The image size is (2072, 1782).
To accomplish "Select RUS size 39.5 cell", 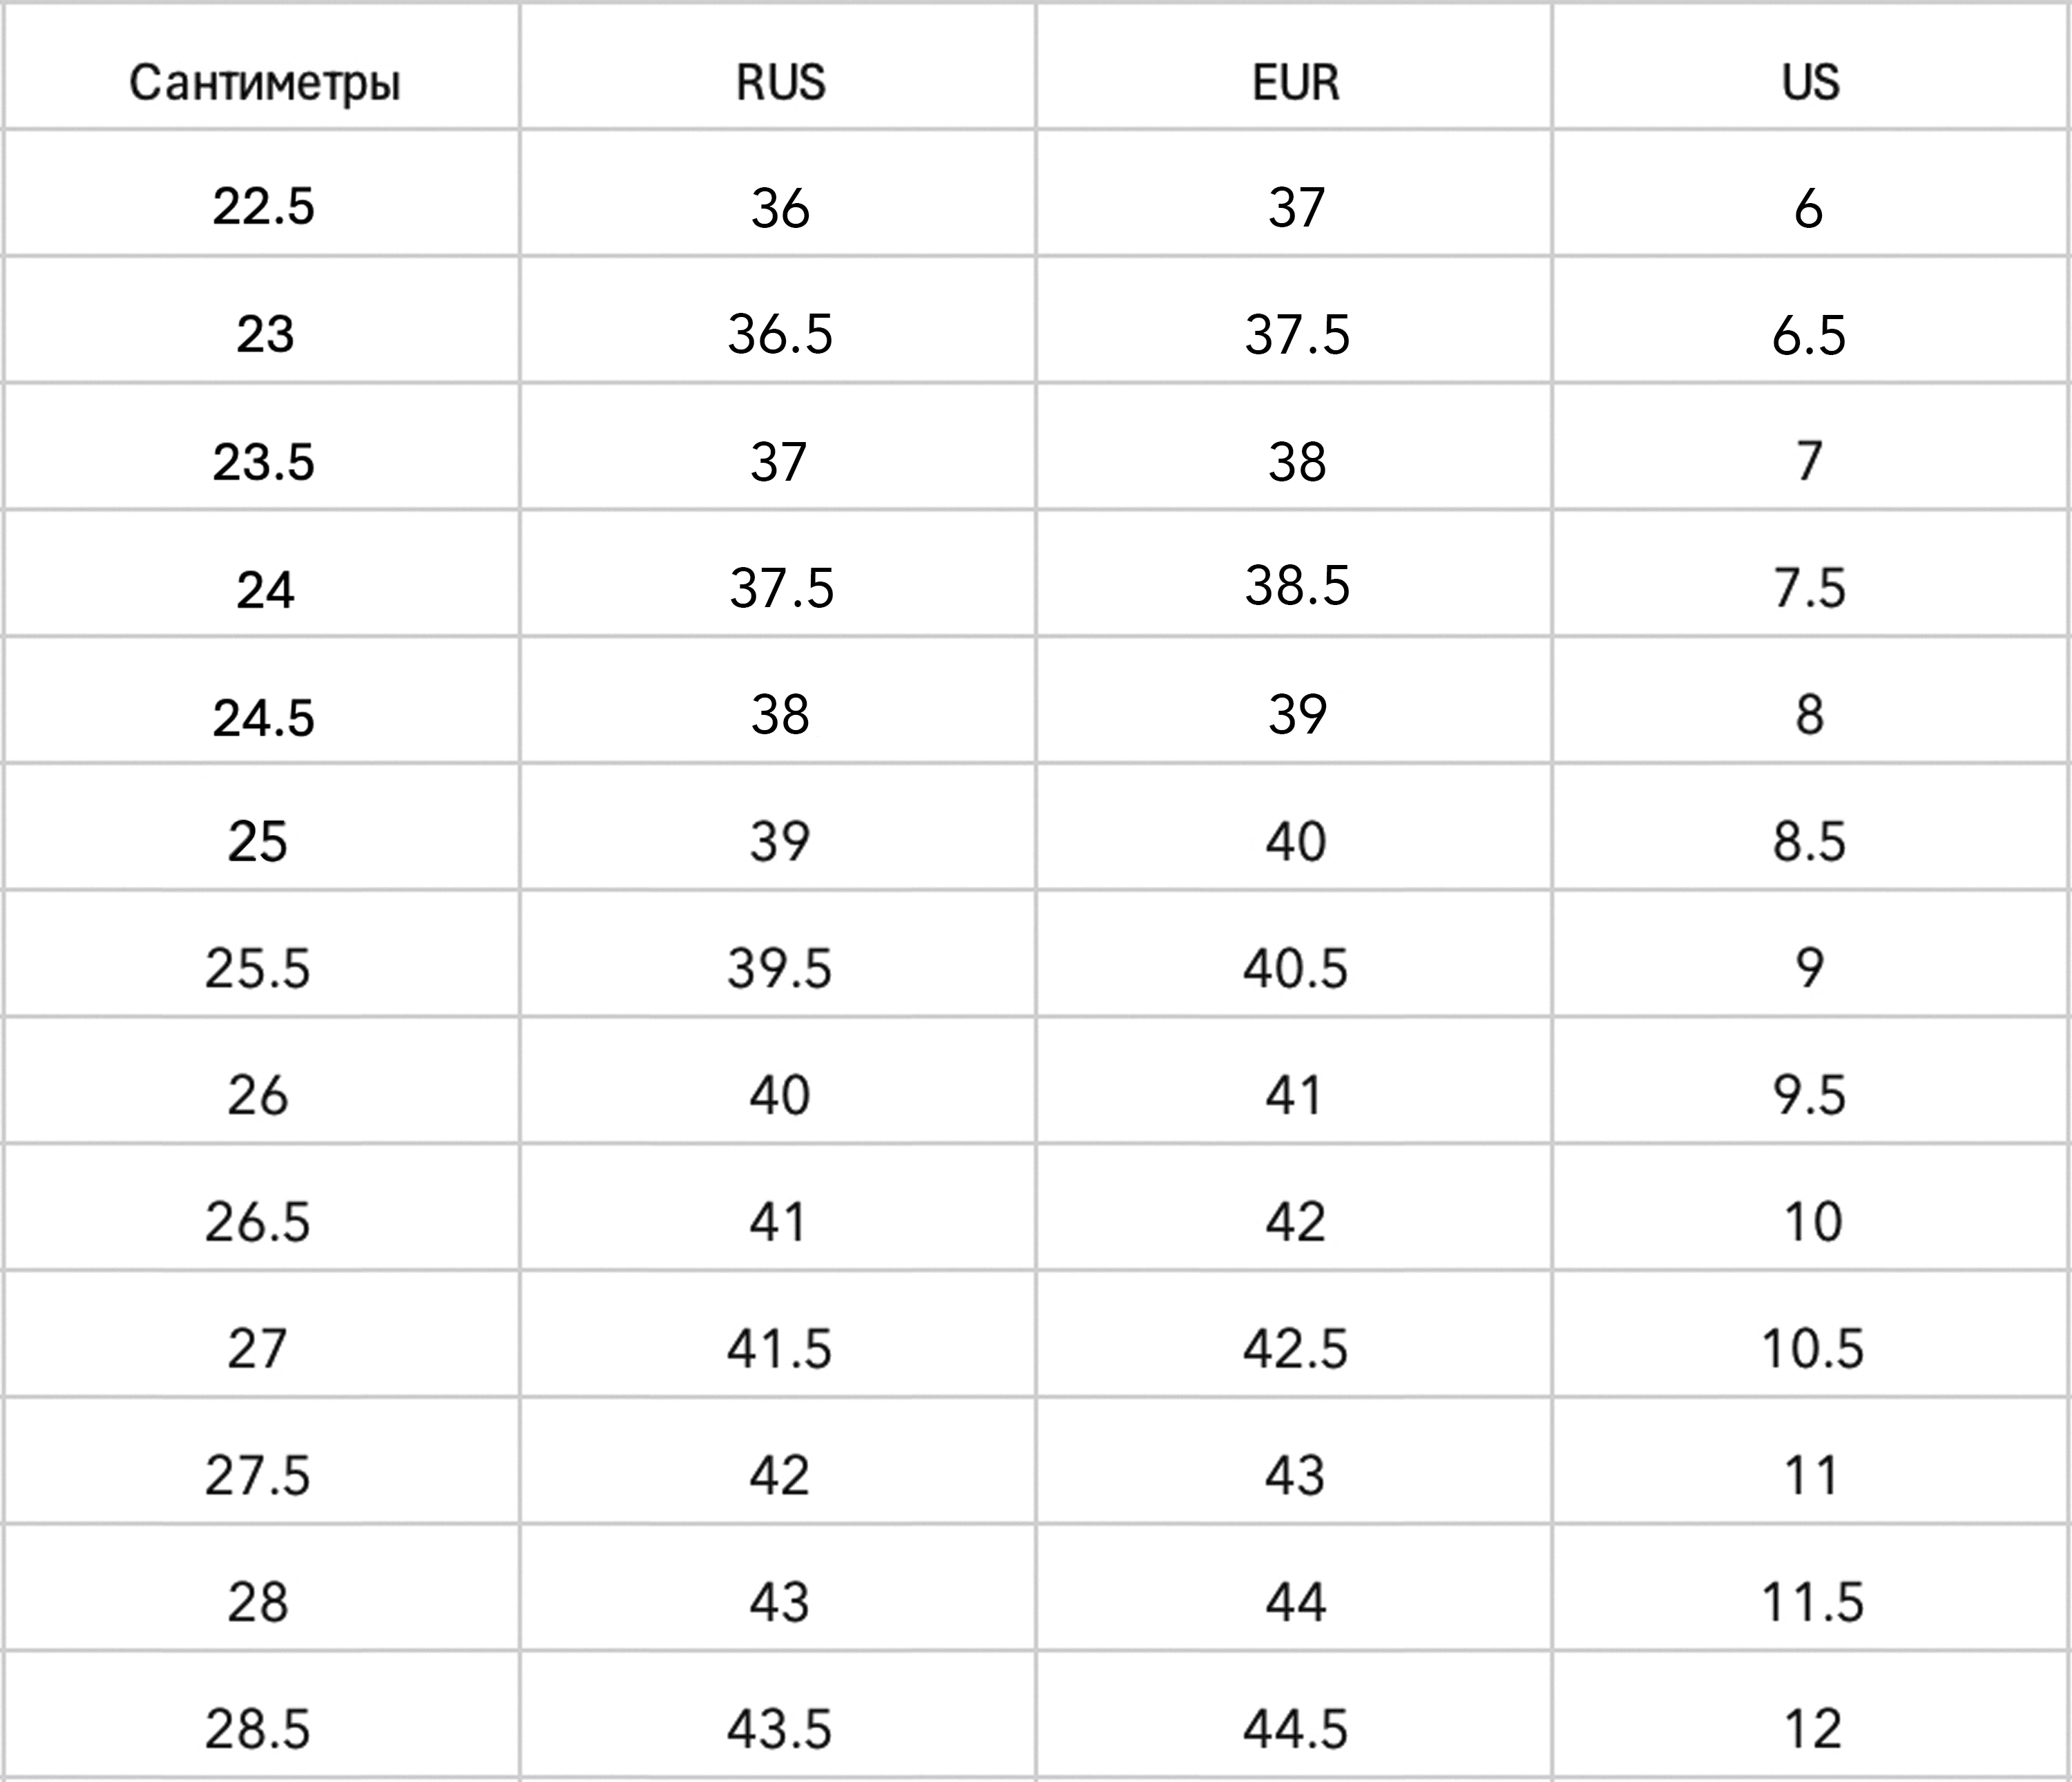I will coord(779,968).
